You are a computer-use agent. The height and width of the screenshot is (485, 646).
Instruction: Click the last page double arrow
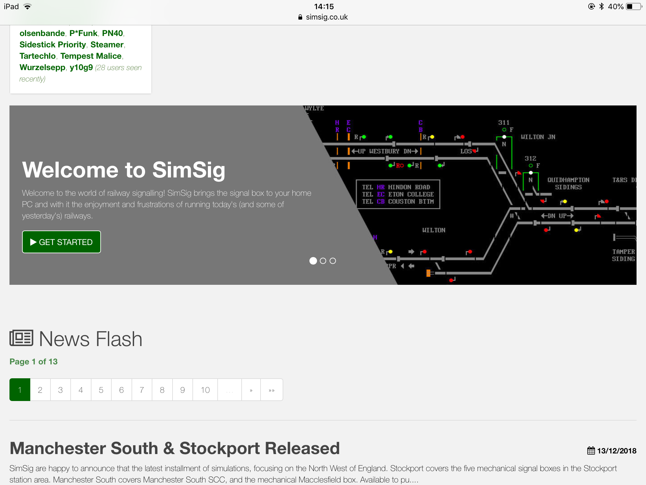pos(272,390)
